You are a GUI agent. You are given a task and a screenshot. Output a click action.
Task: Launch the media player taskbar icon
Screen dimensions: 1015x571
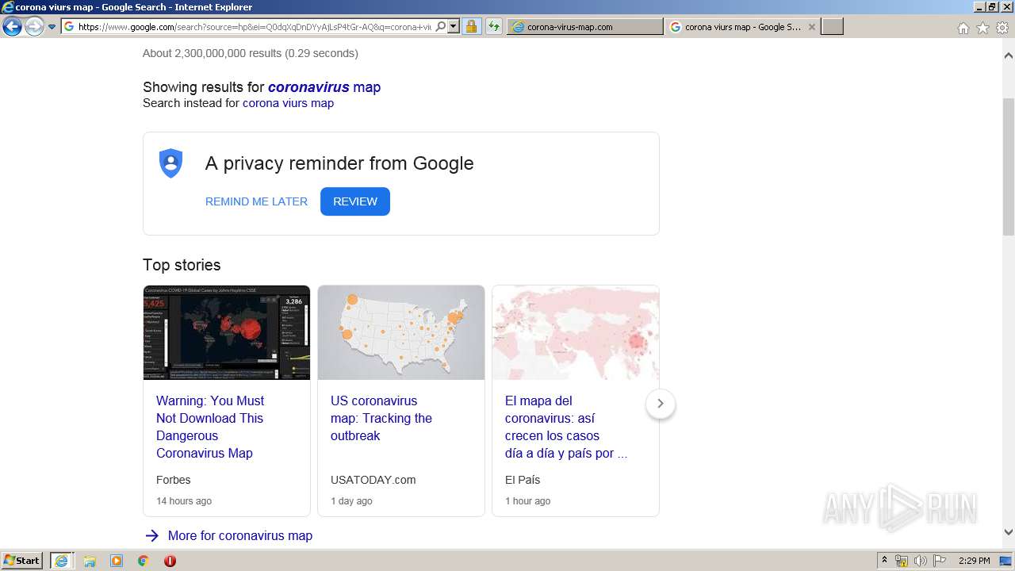[x=117, y=561]
